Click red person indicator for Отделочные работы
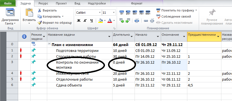The image size is (232, 101). (21, 79)
